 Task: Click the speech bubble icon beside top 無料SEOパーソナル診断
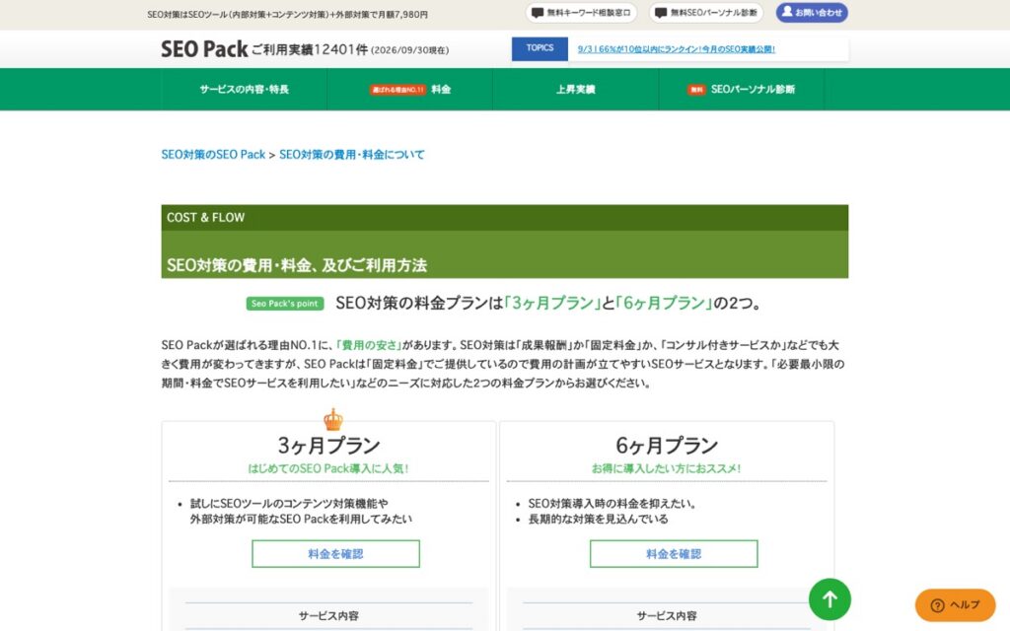[x=661, y=13]
